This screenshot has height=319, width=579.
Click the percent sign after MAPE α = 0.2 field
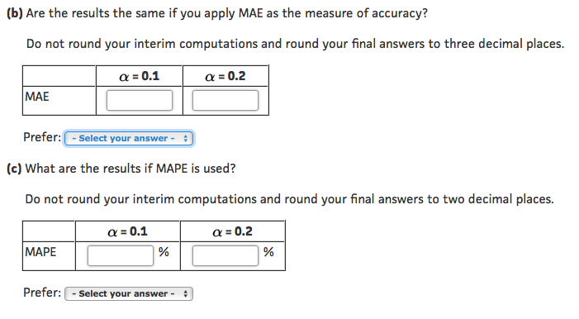[268, 252]
